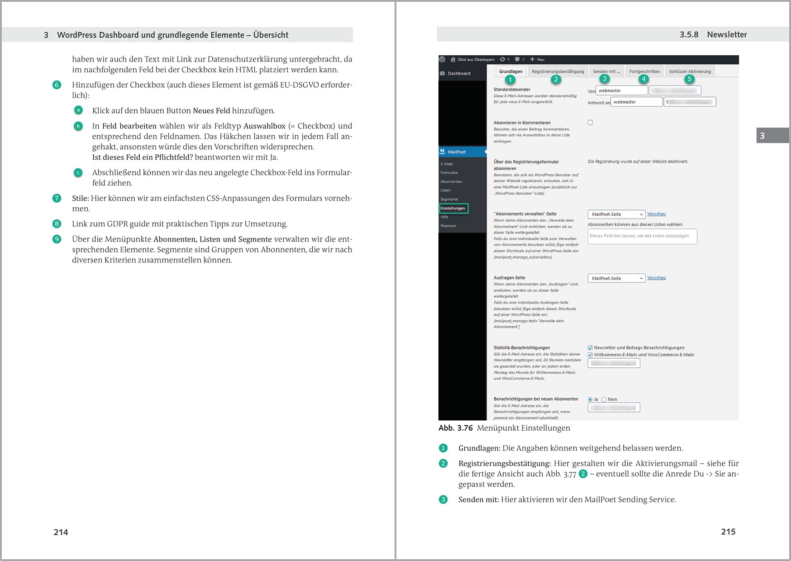Viewport: 791px width, 561px height.
Task: Click the updates refresh icon in admin bar
Action: [x=502, y=59]
